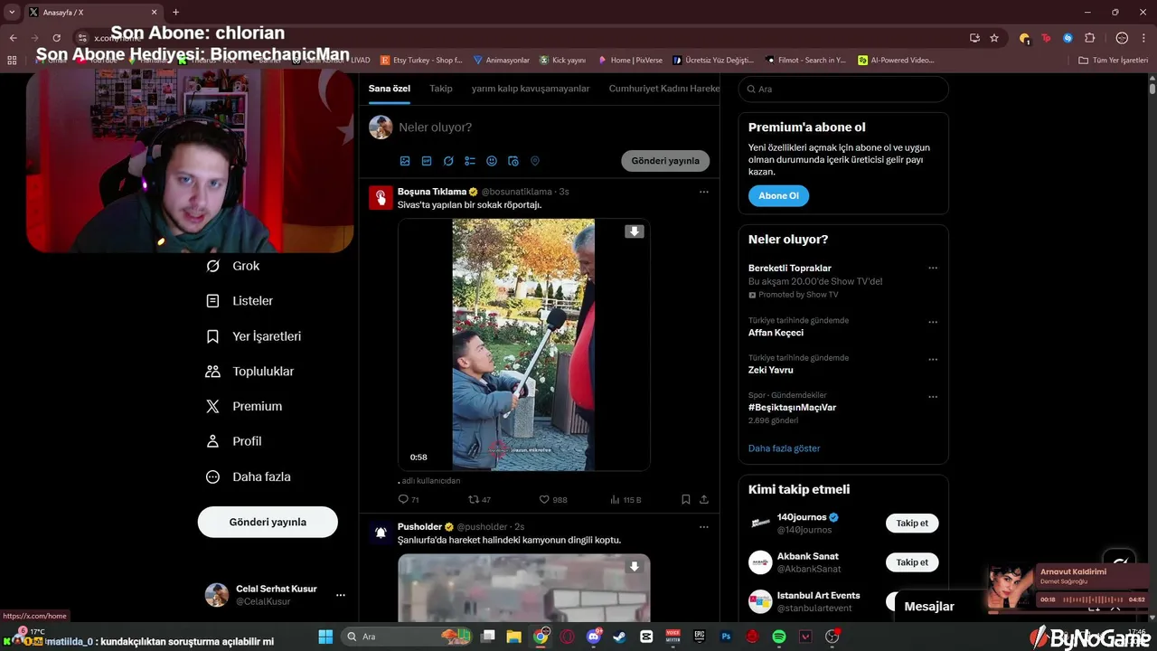Add a GIF to new post
1157x651 pixels.
coord(427,161)
